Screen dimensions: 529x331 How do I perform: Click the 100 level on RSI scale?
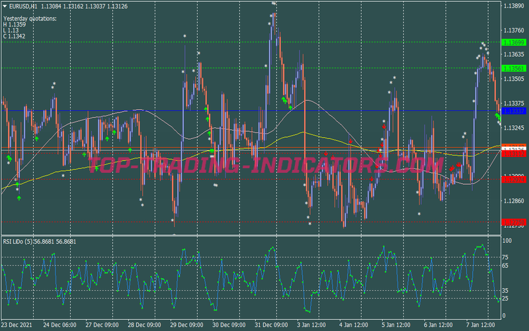(508, 240)
